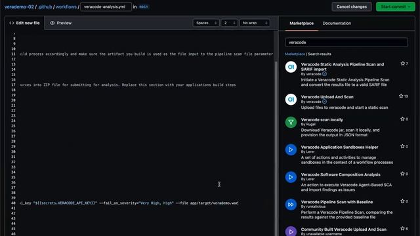Click Veracode Application Sandboxes Helper play icon
420x236 pixels.
click(x=291, y=150)
